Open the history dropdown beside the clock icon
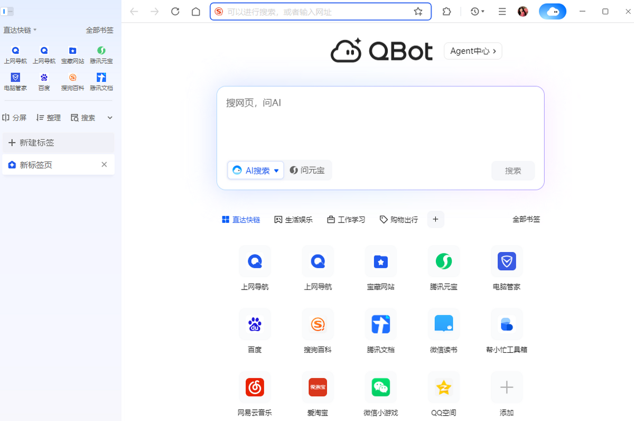This screenshot has width=634, height=421. pyautogui.click(x=477, y=11)
